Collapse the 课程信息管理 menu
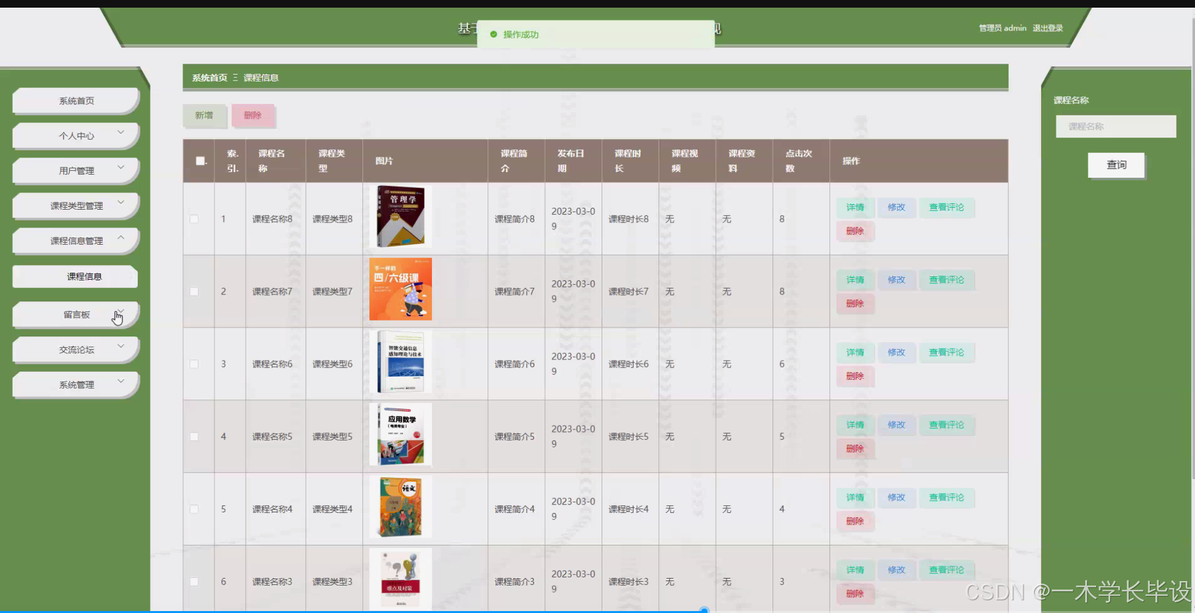This screenshot has width=1195, height=613. coord(75,240)
